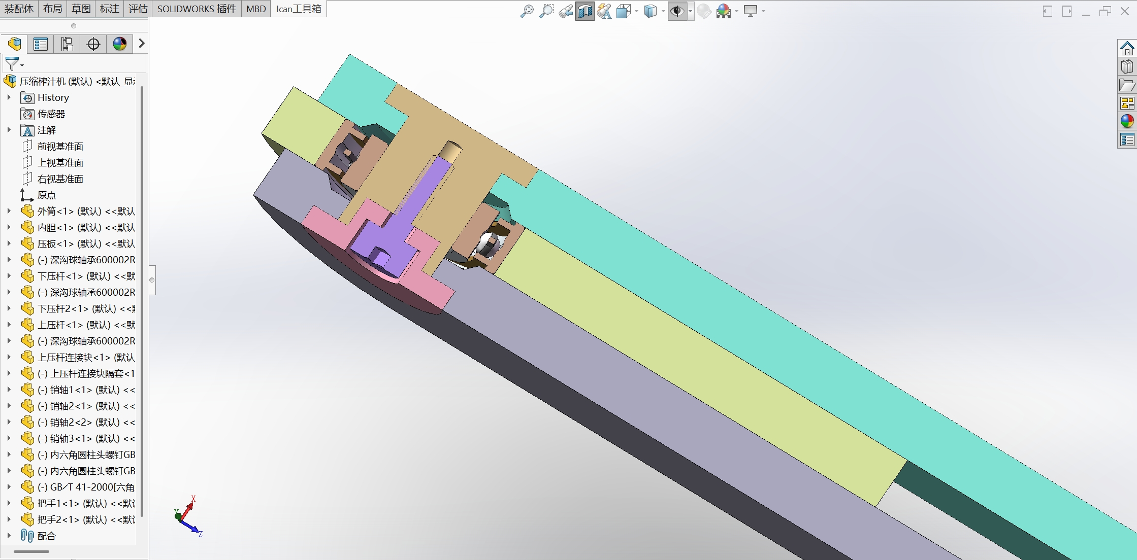
Task: Open the View Settings dropdown arrow
Action: [x=763, y=11]
